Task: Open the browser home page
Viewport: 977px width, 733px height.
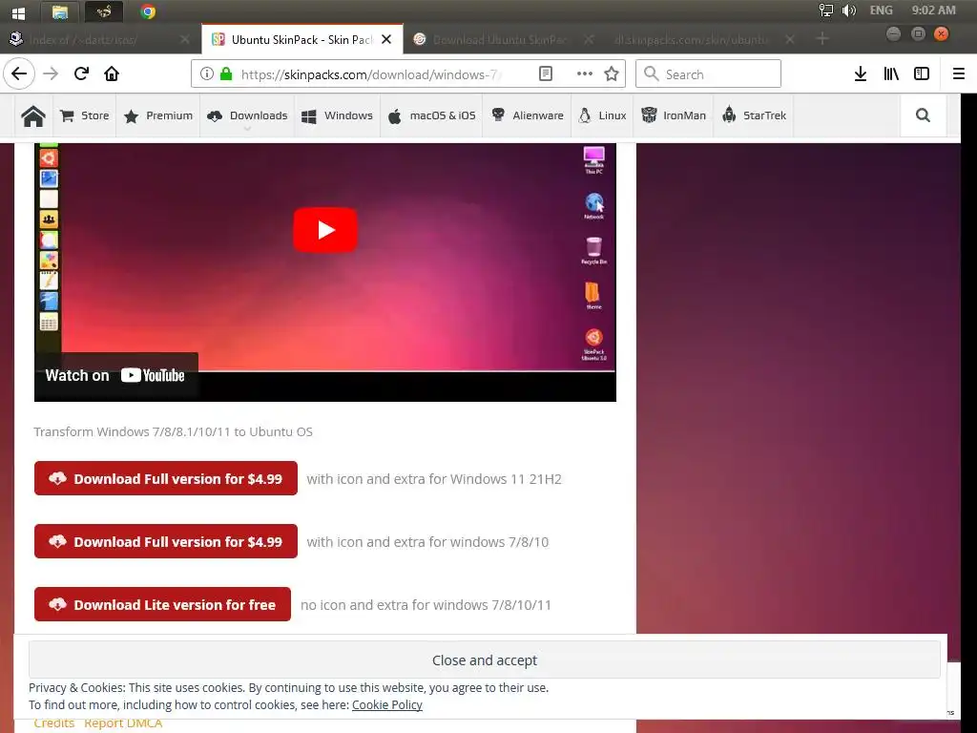Action: (112, 73)
